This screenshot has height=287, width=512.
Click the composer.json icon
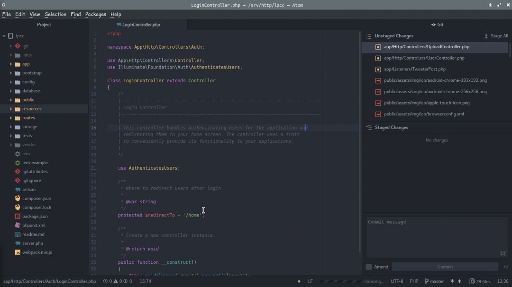pyautogui.click(x=18, y=199)
